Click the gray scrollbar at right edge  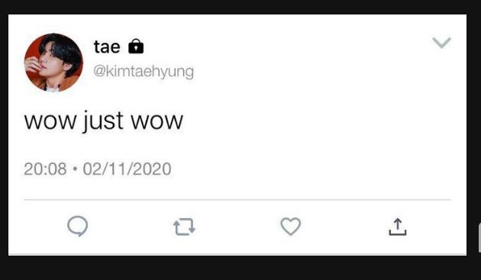pos(479,238)
